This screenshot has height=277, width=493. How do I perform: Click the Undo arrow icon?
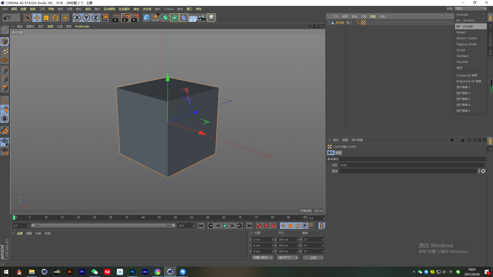pyautogui.click(x=7, y=18)
